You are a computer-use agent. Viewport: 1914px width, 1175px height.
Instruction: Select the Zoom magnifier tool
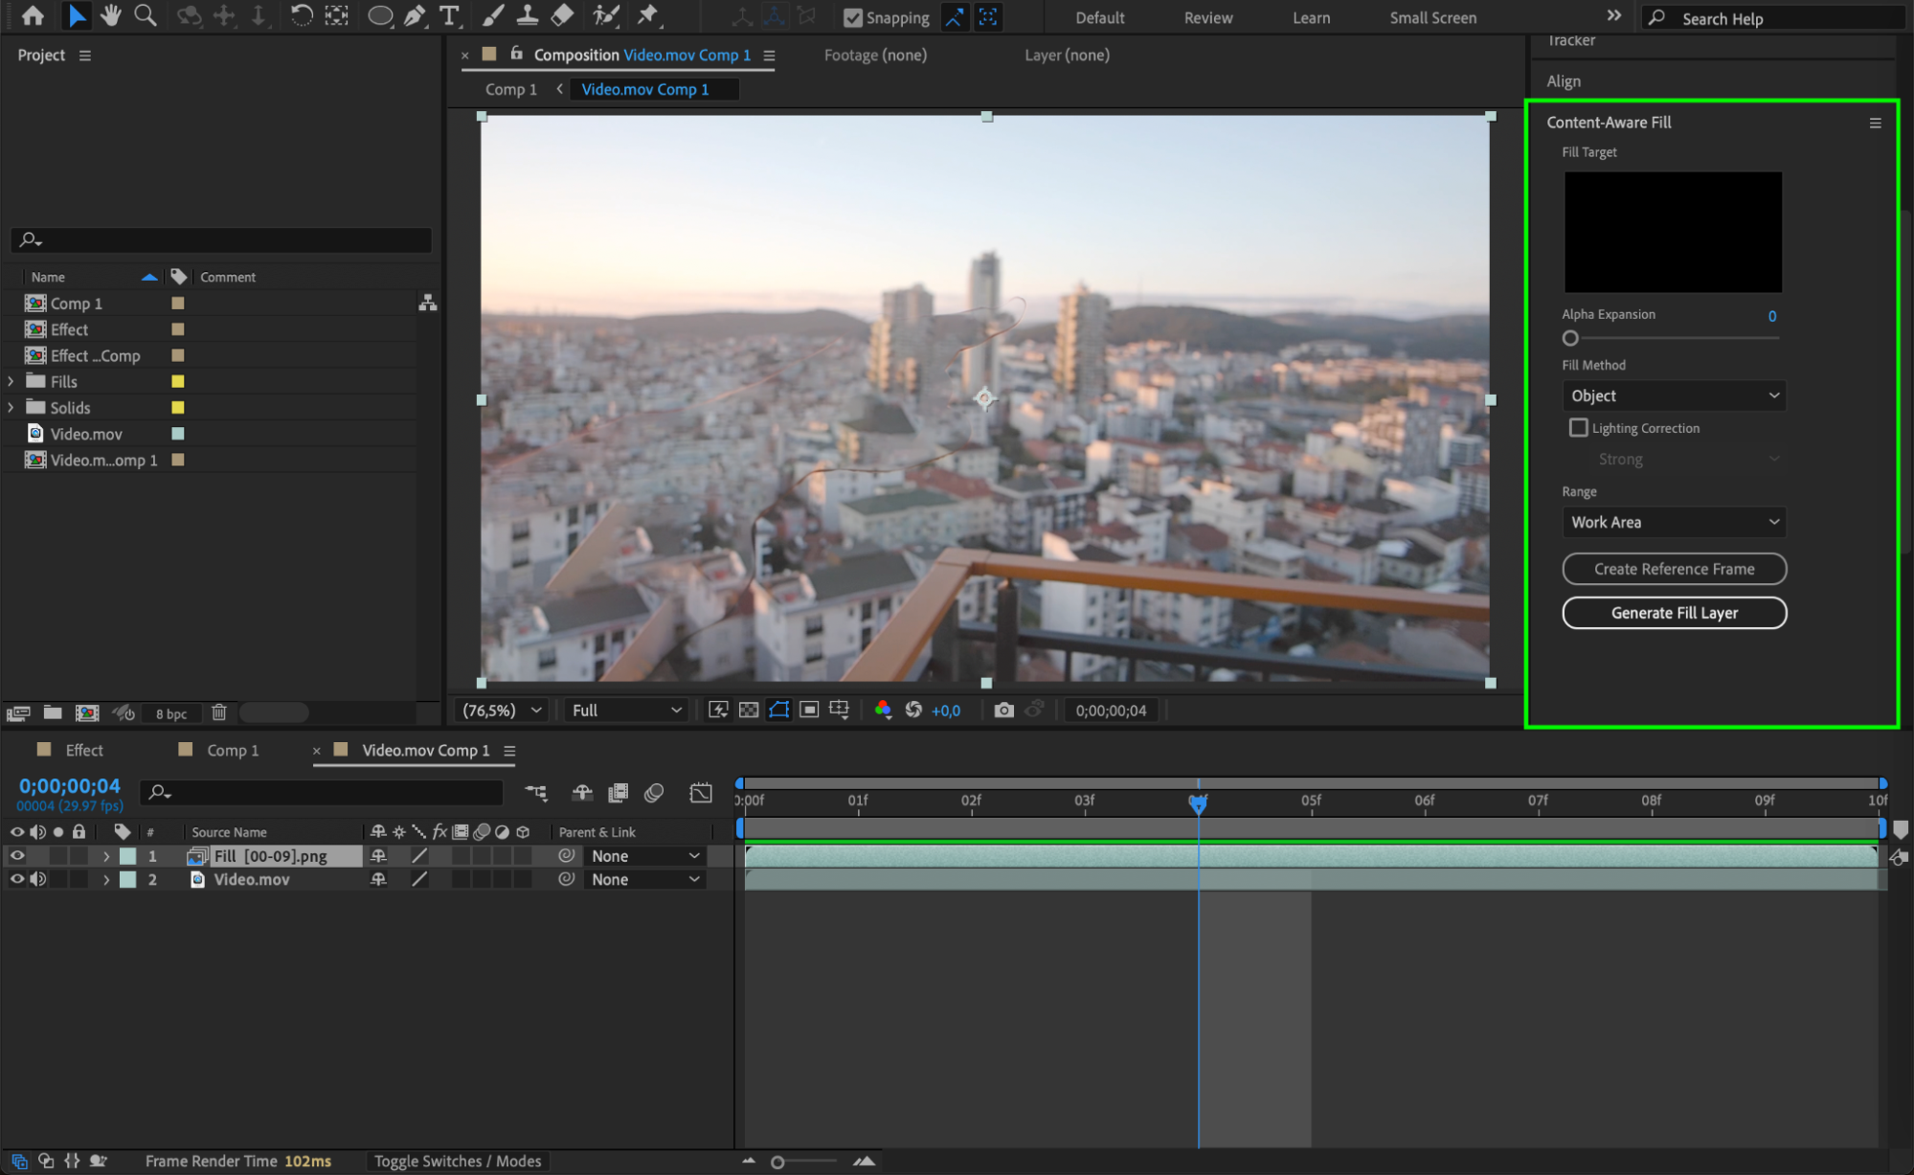146,15
